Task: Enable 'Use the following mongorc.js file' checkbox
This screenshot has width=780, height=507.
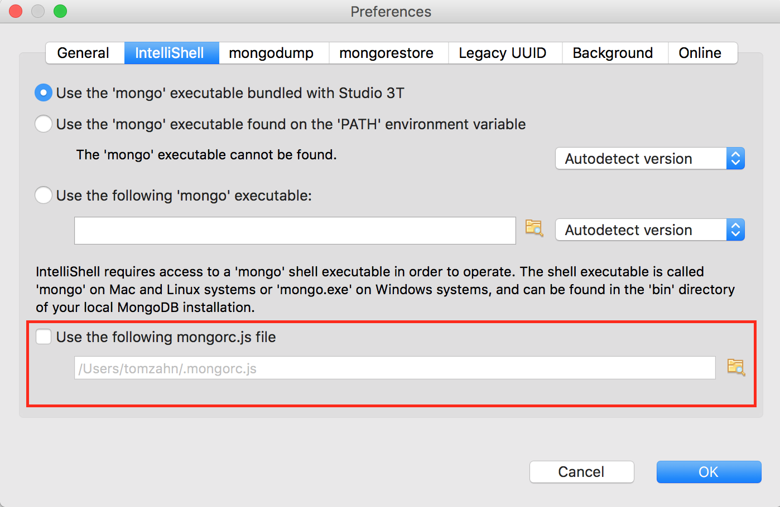Action: pos(44,337)
